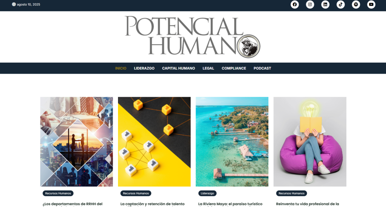
Task: Open the LinkedIn social icon
Action: point(325,5)
